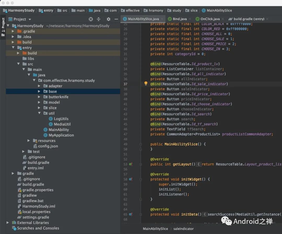This screenshot has width=282, height=234.
Task: Click Id_sale_indicator on line 37
Action: 209,84
